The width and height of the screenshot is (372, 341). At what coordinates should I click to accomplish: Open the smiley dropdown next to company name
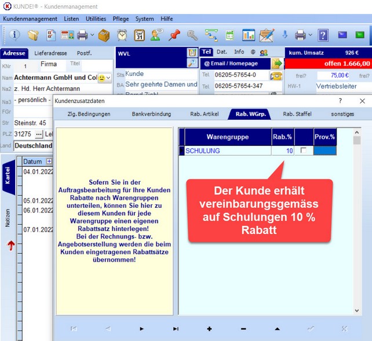(105, 78)
